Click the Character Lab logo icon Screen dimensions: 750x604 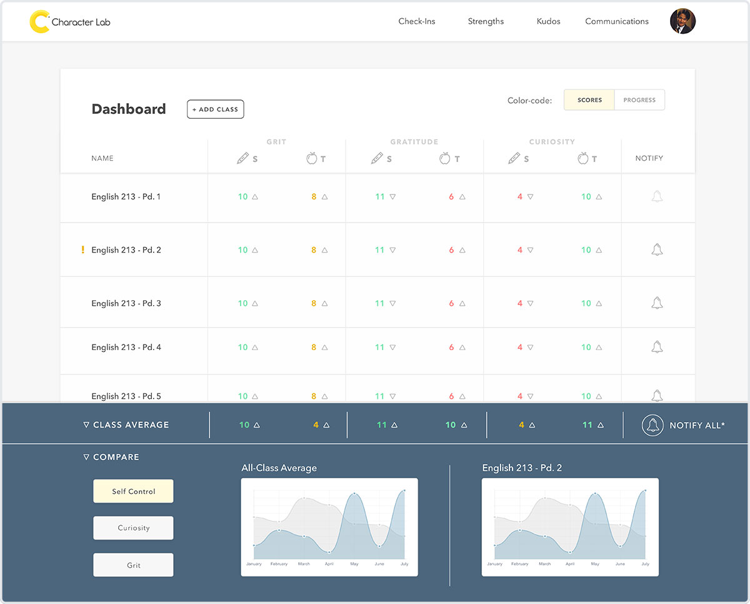39,22
